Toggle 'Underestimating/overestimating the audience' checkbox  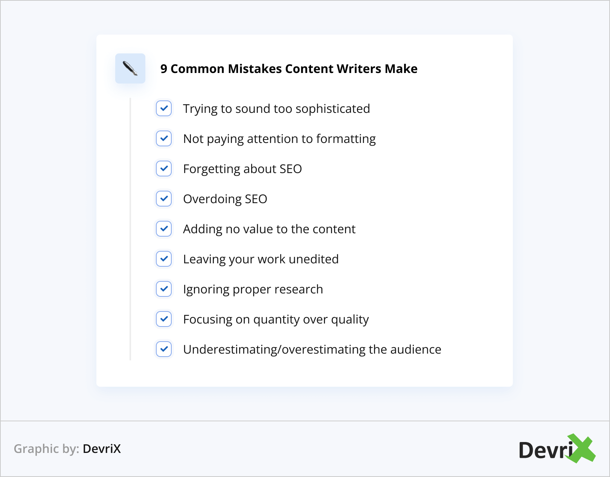164,349
